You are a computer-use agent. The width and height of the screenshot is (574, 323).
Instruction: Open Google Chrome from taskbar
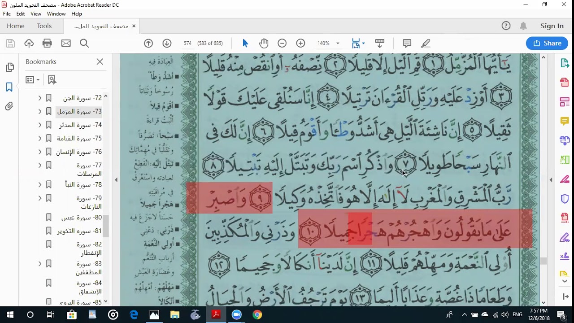click(257, 314)
